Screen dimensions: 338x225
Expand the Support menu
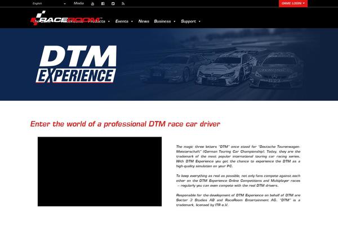point(190,21)
